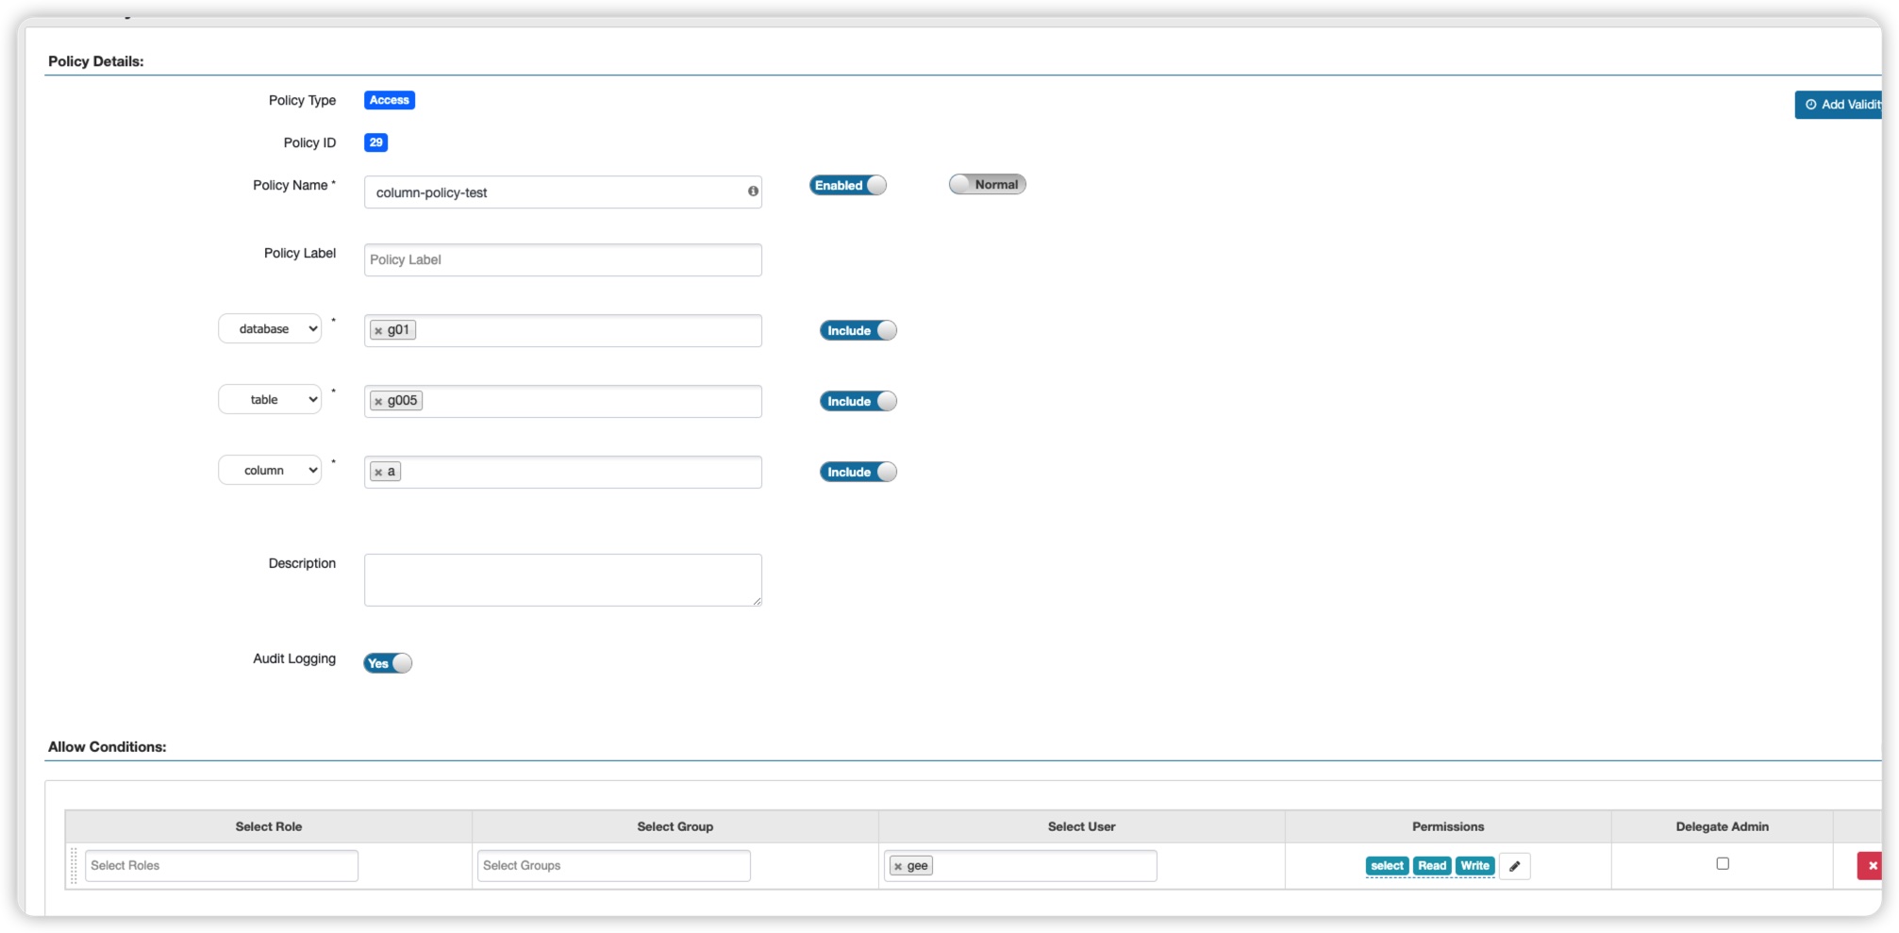
Task: Toggle Include switch for the database
Action: pyautogui.click(x=858, y=330)
